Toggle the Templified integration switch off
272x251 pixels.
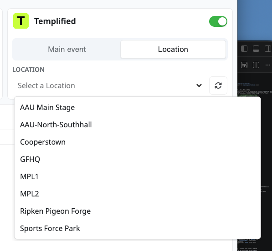(218, 21)
